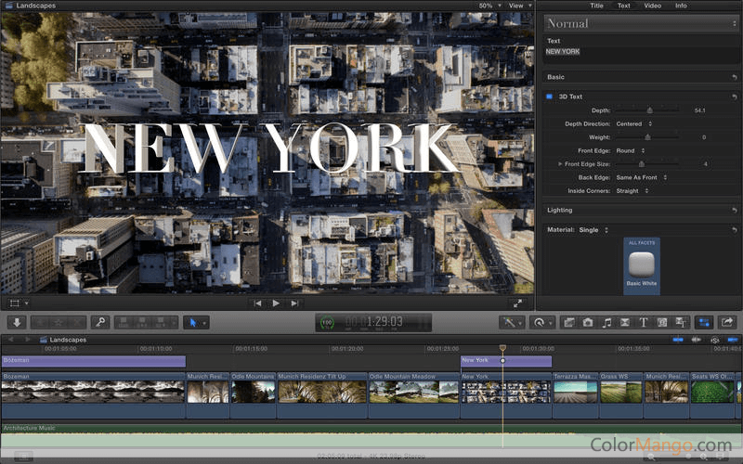Toggle audio skimming in the timeline

tap(696, 340)
